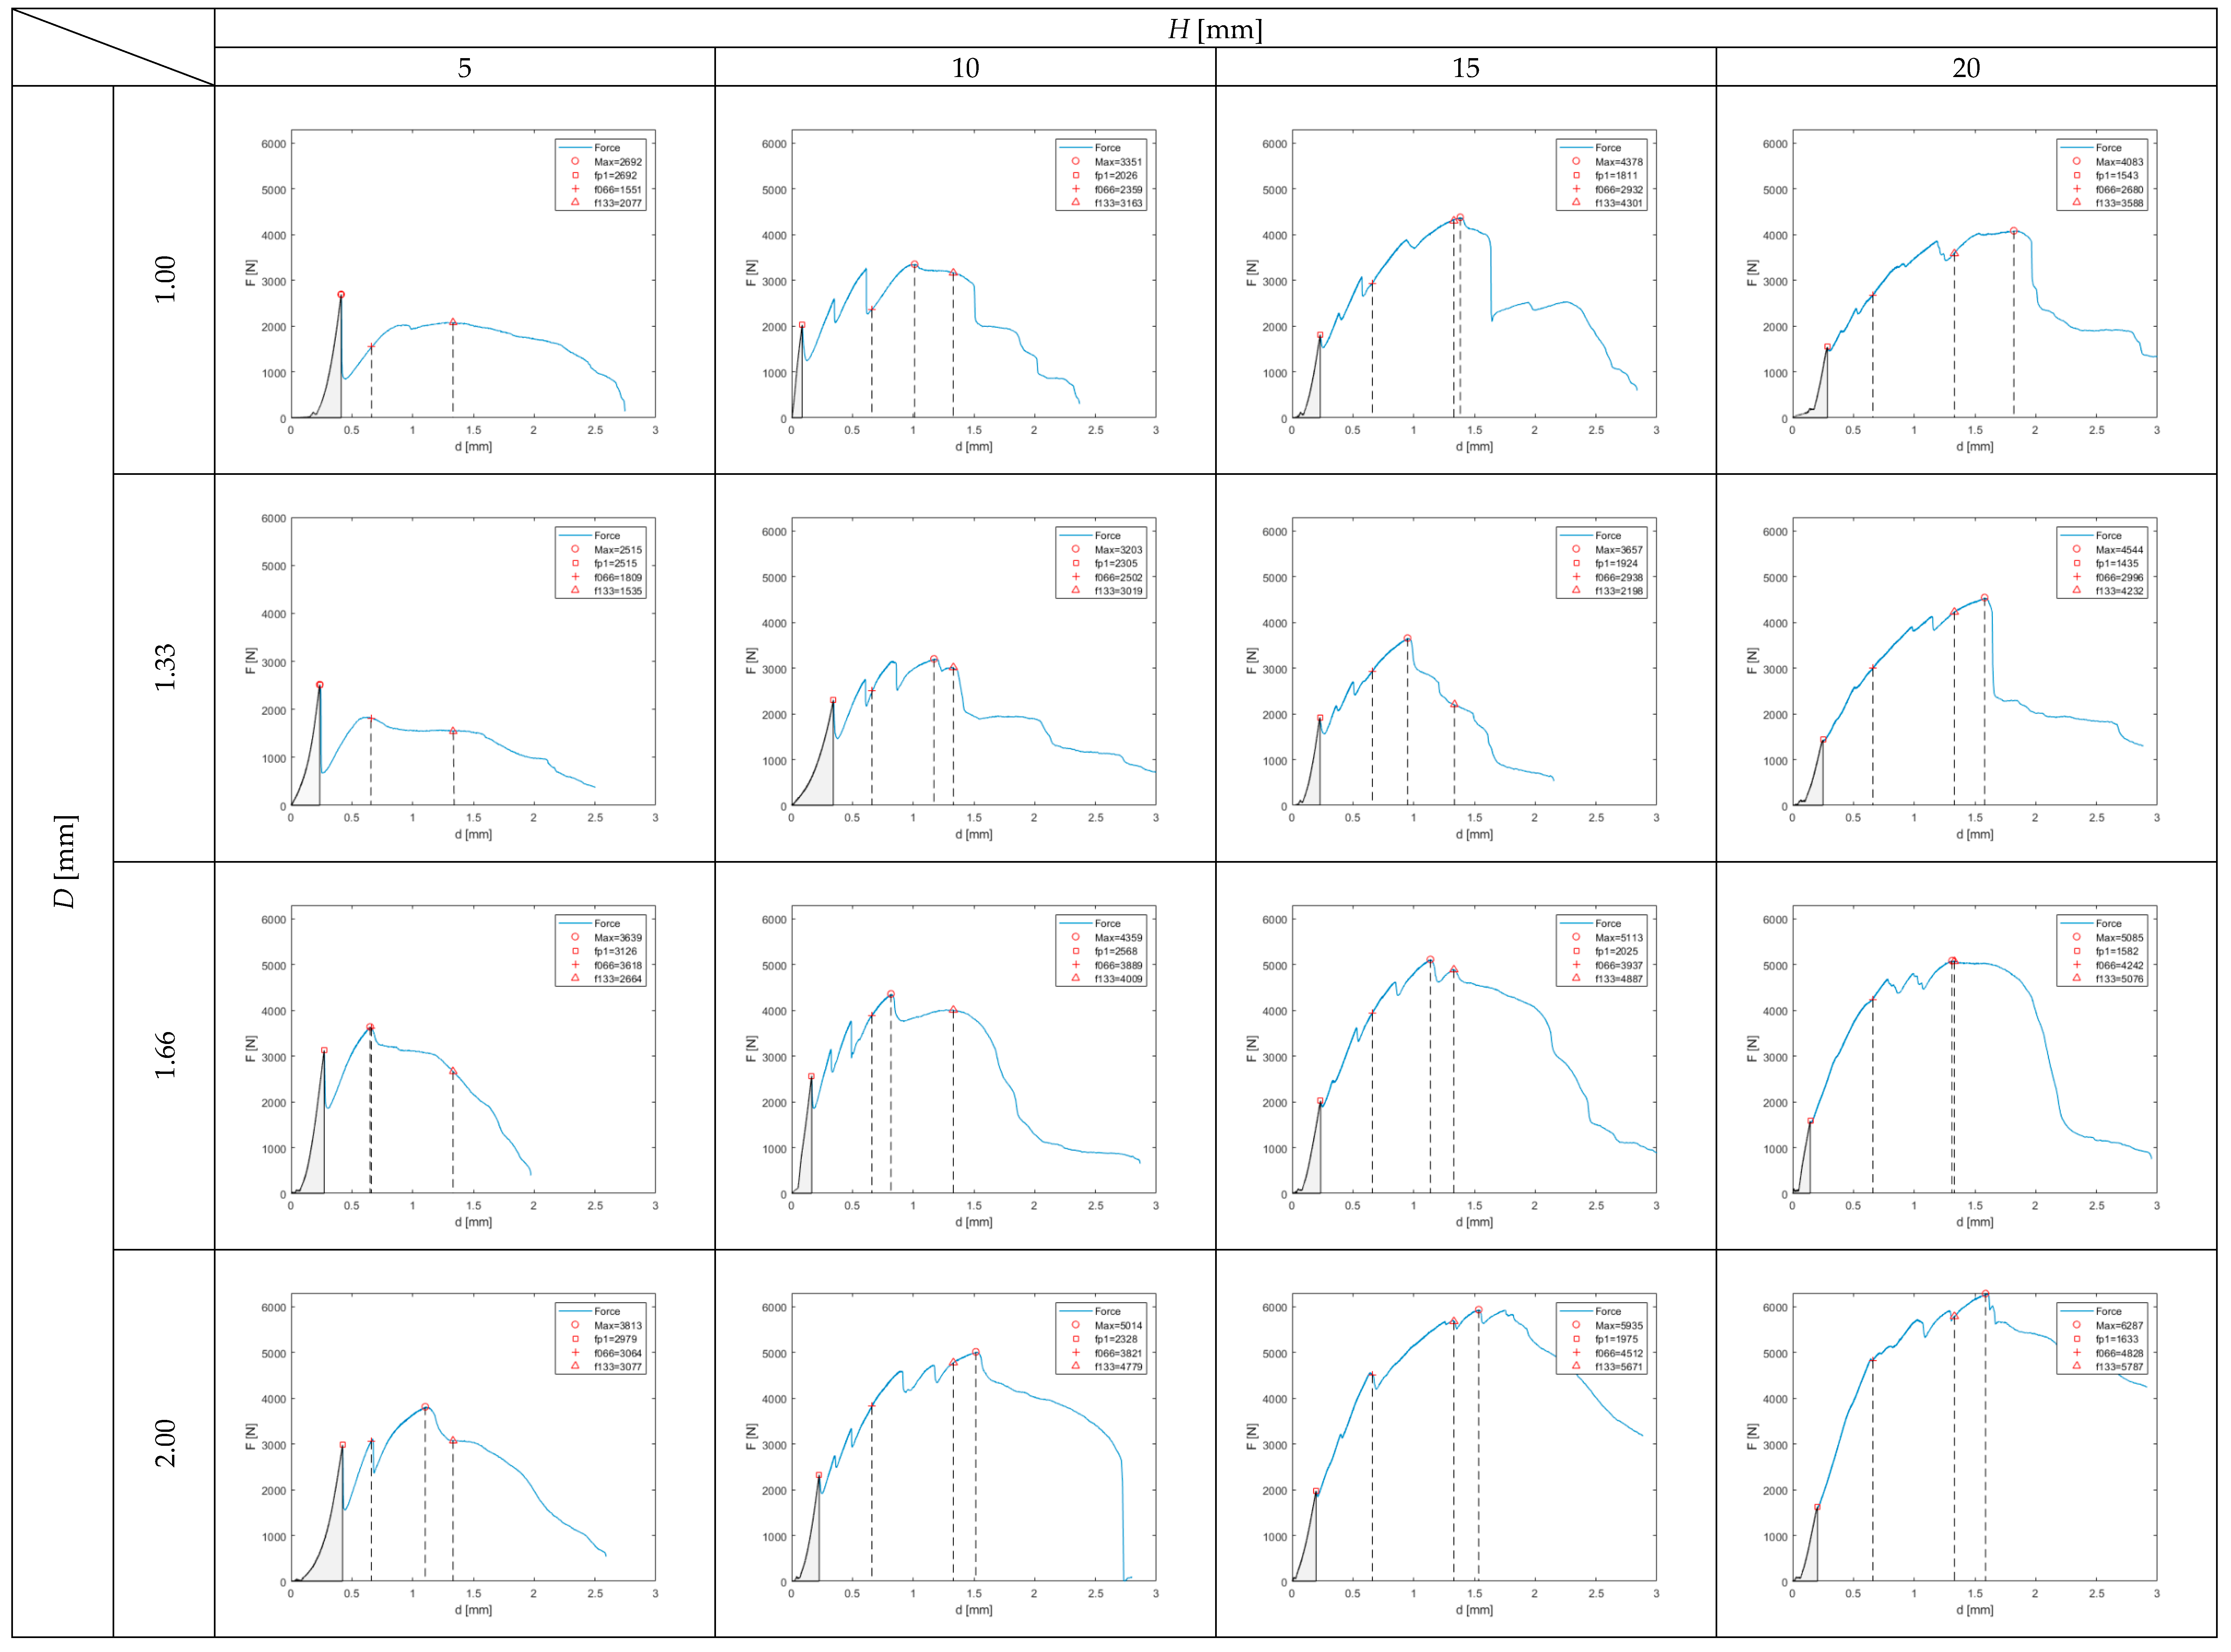The width and height of the screenshot is (2231, 1652).
Task: Click red plus marker beside f066=2680 legend entry
Action: pos(2077,189)
